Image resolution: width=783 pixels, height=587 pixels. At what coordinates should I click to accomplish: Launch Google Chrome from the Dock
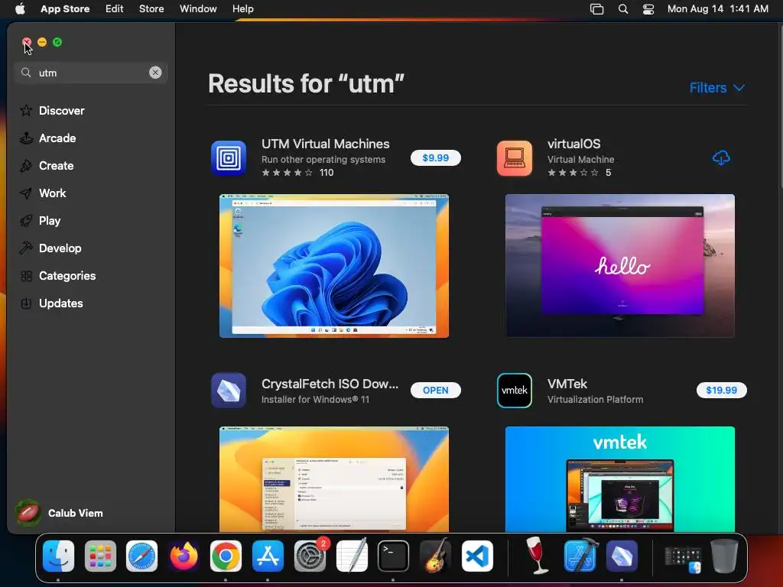click(226, 556)
